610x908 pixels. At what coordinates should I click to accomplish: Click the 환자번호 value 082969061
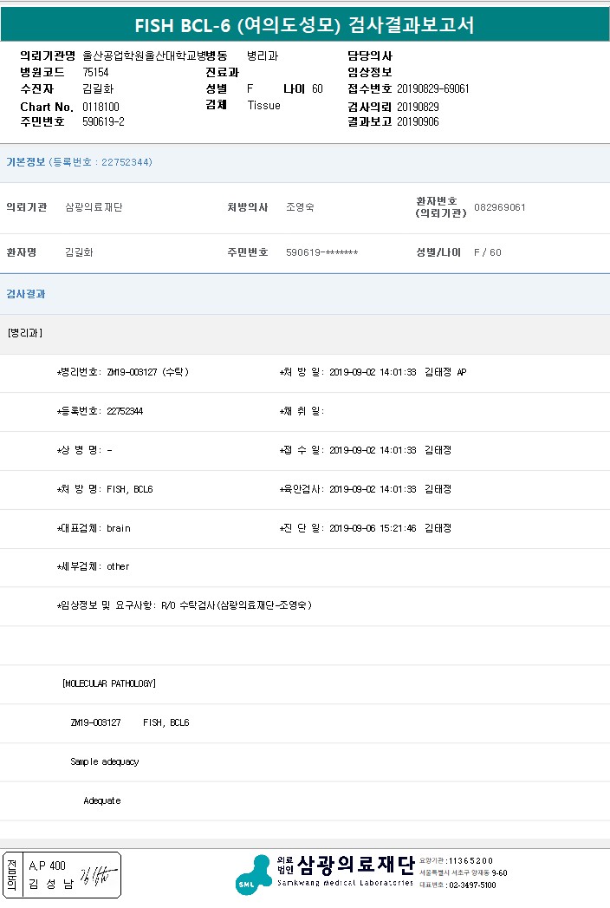click(500, 207)
